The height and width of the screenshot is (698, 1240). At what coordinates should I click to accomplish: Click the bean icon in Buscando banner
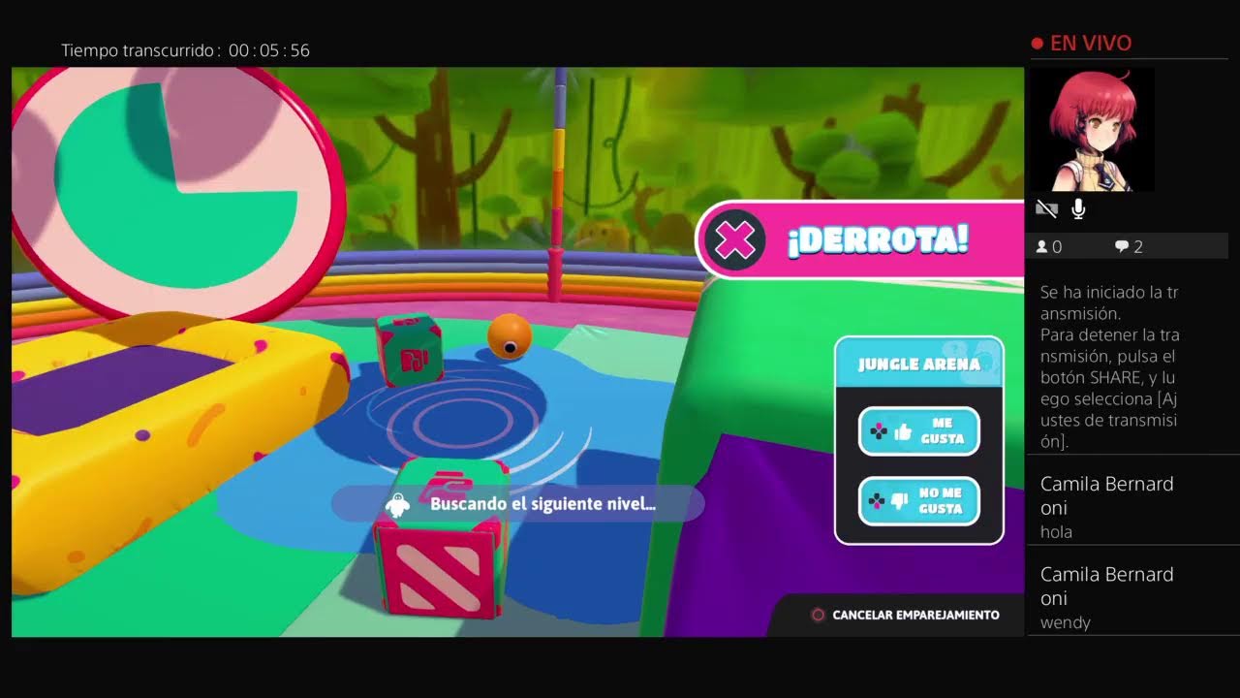[396, 504]
